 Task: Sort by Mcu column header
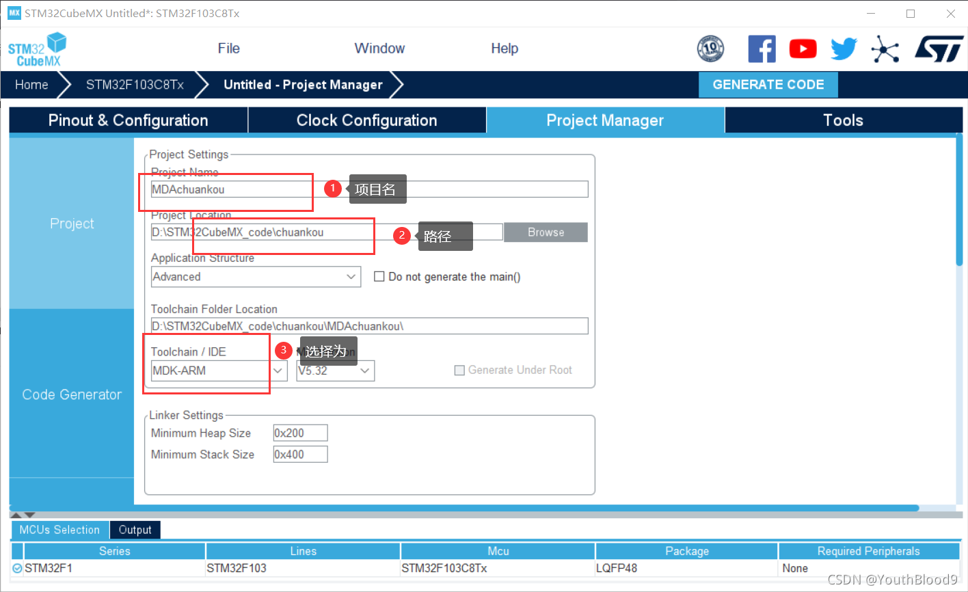point(498,551)
